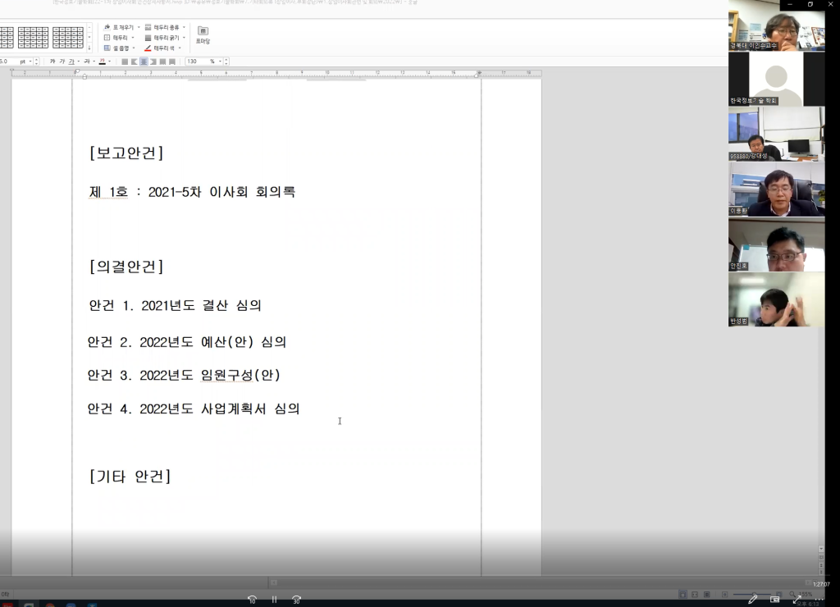Click the pen annotation icon

tap(753, 600)
